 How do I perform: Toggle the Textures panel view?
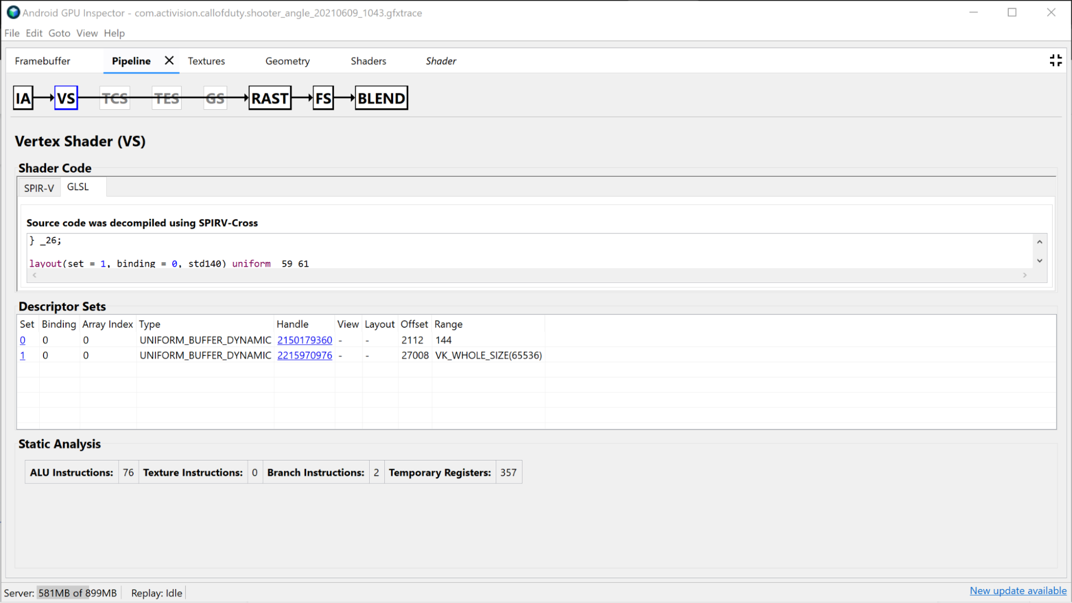(206, 61)
